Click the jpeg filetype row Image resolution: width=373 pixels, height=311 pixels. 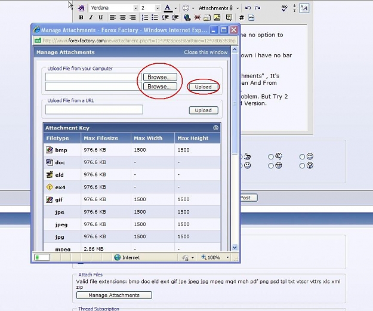pyautogui.click(x=132, y=224)
